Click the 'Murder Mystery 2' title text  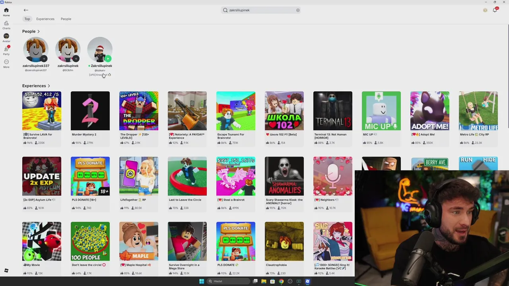click(x=84, y=135)
